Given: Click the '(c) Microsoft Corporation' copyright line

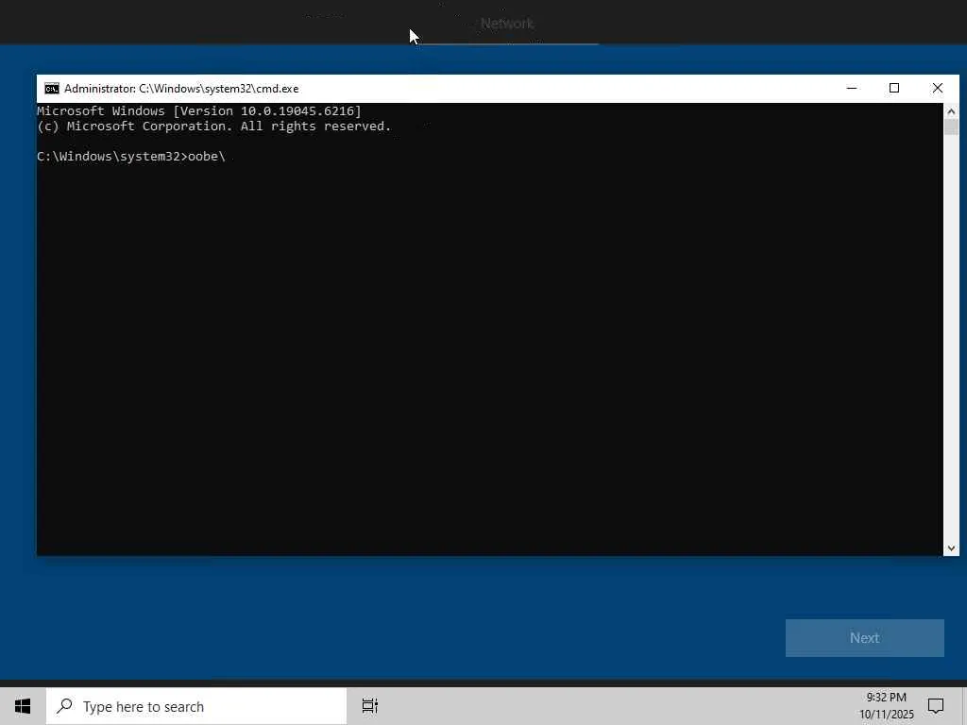Looking at the screenshot, I should pos(214,126).
